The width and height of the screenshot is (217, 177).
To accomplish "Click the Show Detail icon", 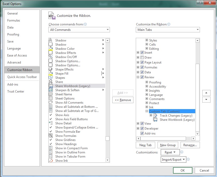I will click(x=51, y=123).
